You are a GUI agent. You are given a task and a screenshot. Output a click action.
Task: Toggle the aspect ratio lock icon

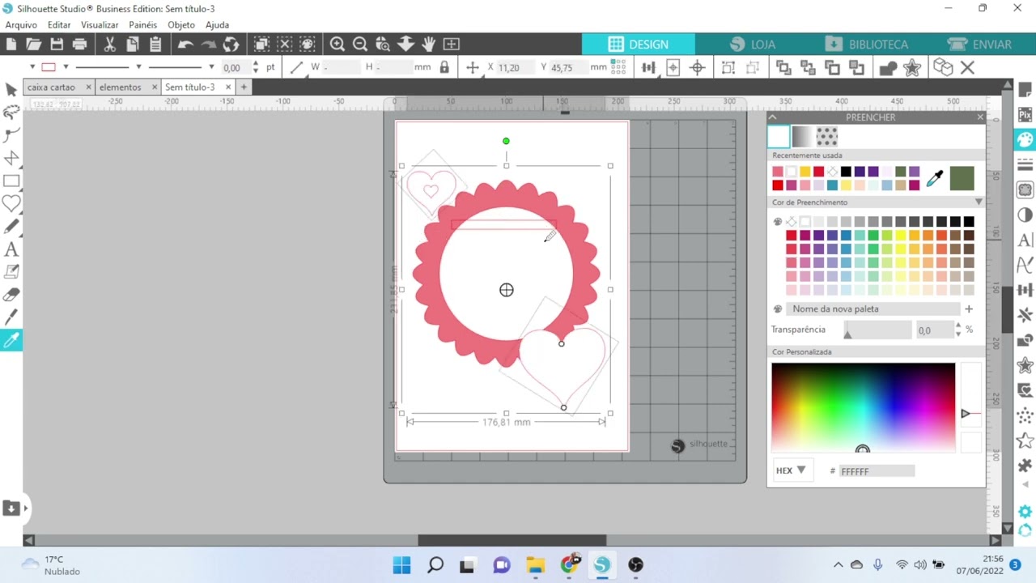point(444,67)
